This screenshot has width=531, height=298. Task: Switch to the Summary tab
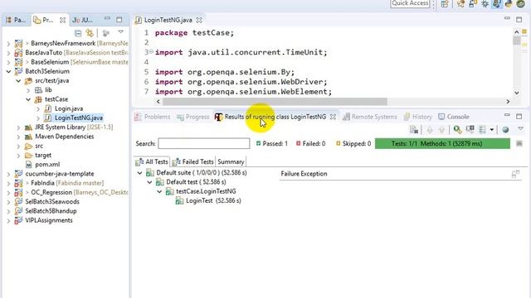[231, 162]
